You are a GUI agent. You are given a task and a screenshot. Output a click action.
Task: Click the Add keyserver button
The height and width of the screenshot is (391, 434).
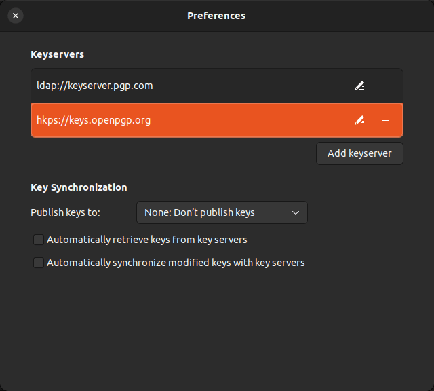coord(359,153)
